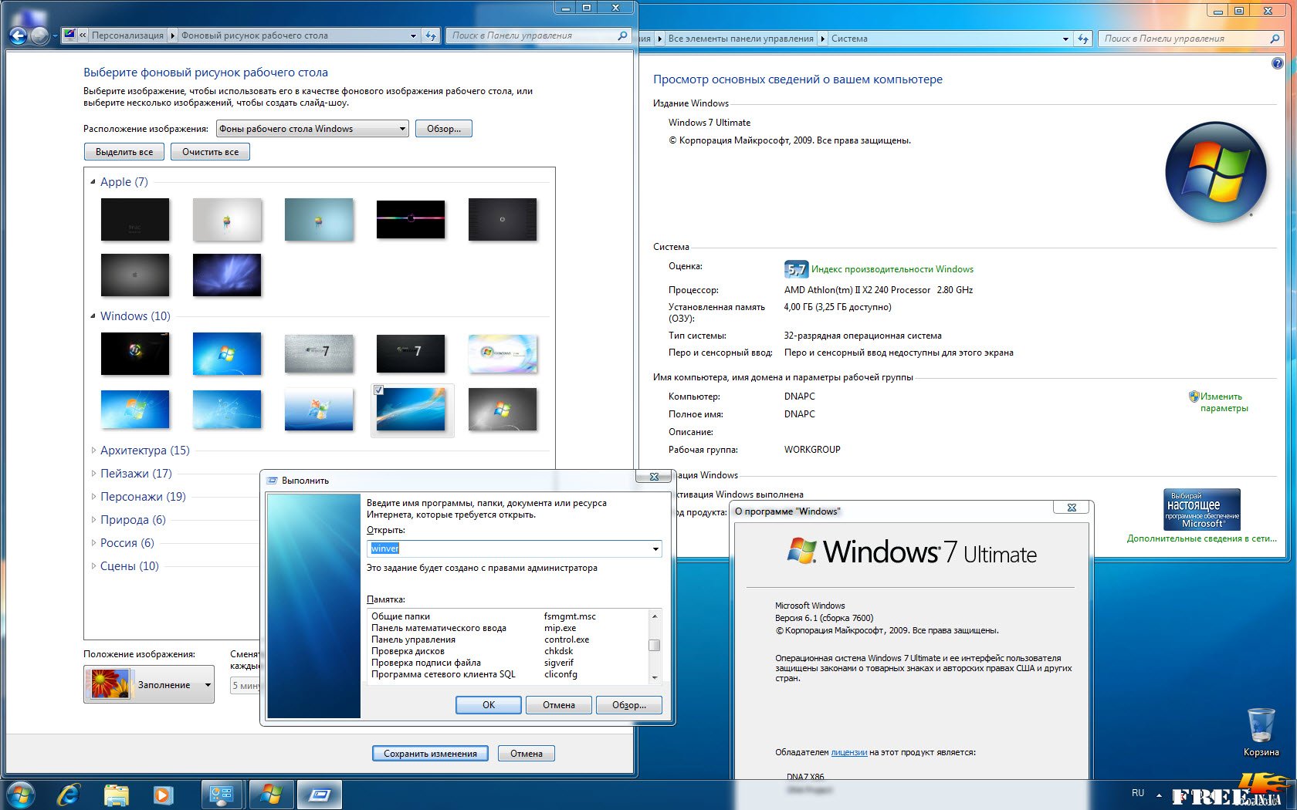Click Изменить параметры link
This screenshot has height=810, width=1297.
1224,403
